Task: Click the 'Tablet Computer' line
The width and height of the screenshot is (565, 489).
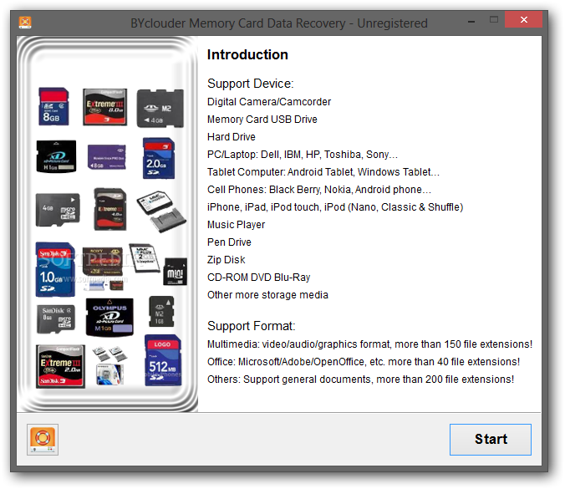Action: 323,172
